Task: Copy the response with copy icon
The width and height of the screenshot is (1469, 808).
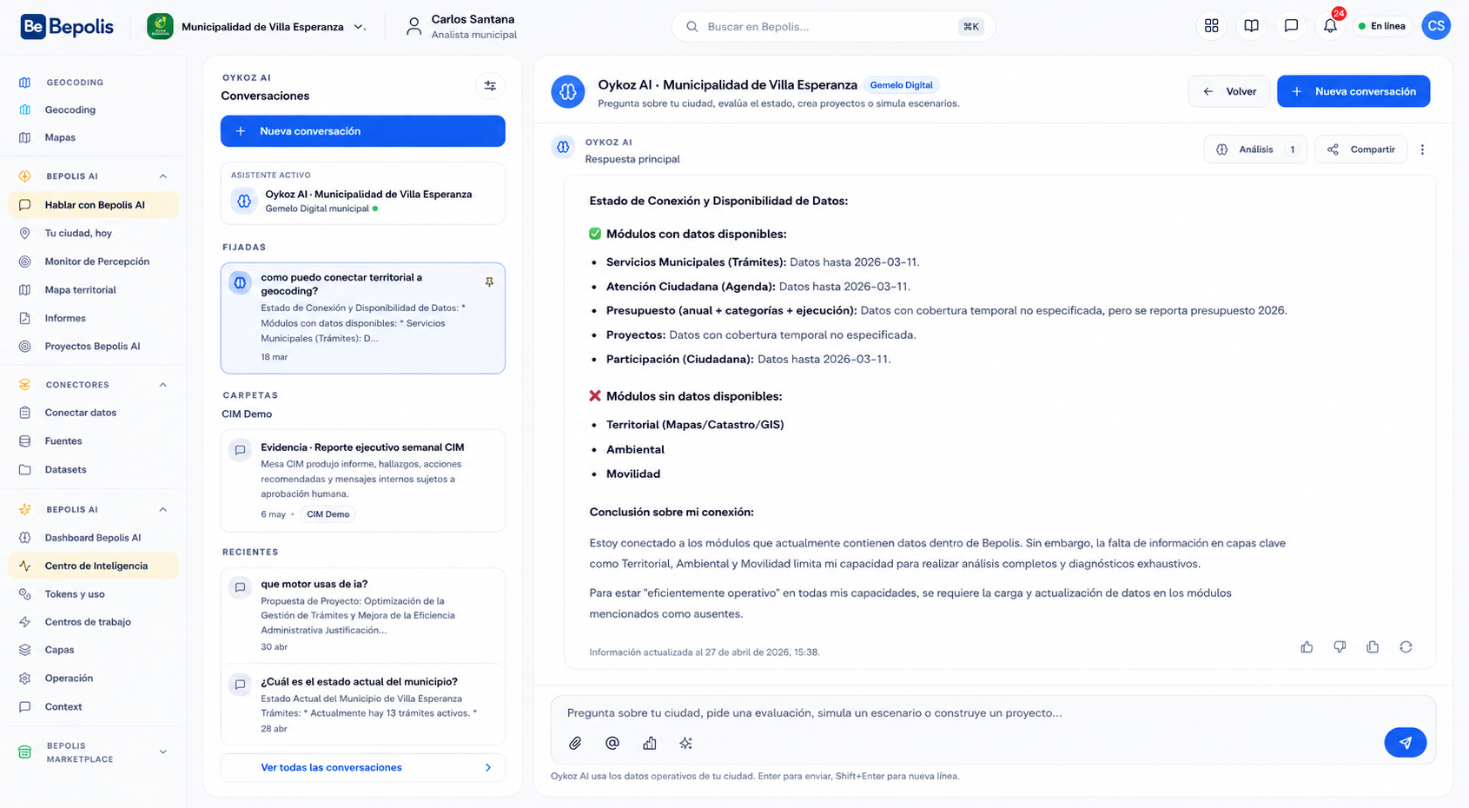Action: coord(1373,647)
